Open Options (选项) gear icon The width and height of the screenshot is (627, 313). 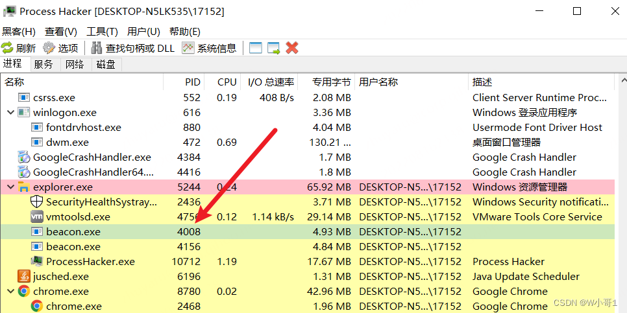[x=49, y=49]
